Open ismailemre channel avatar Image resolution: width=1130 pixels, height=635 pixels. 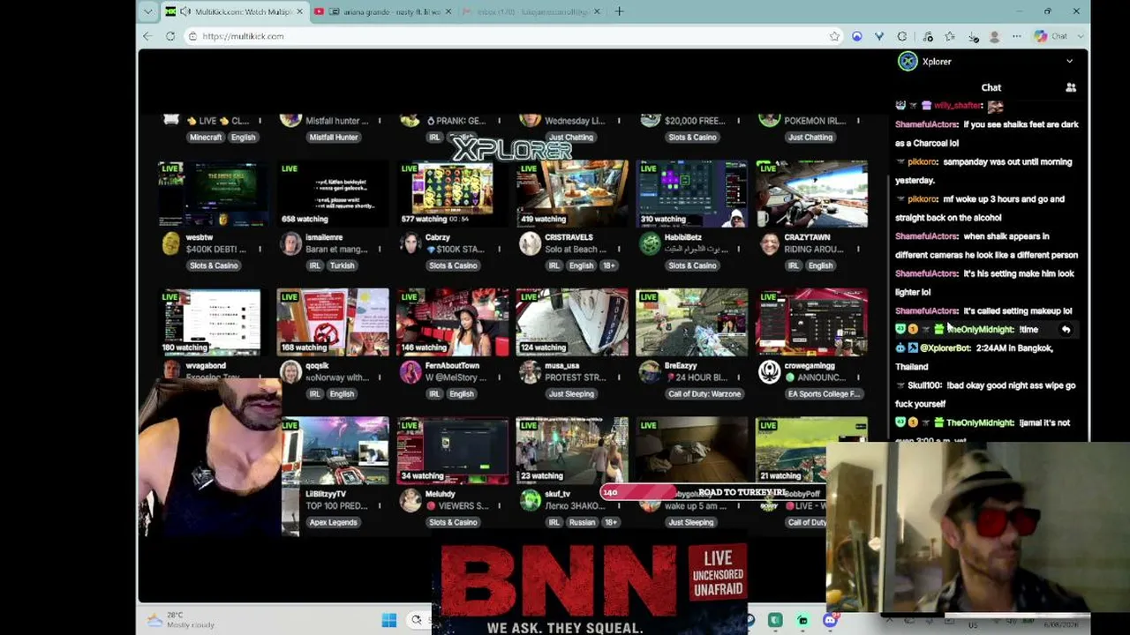(290, 243)
